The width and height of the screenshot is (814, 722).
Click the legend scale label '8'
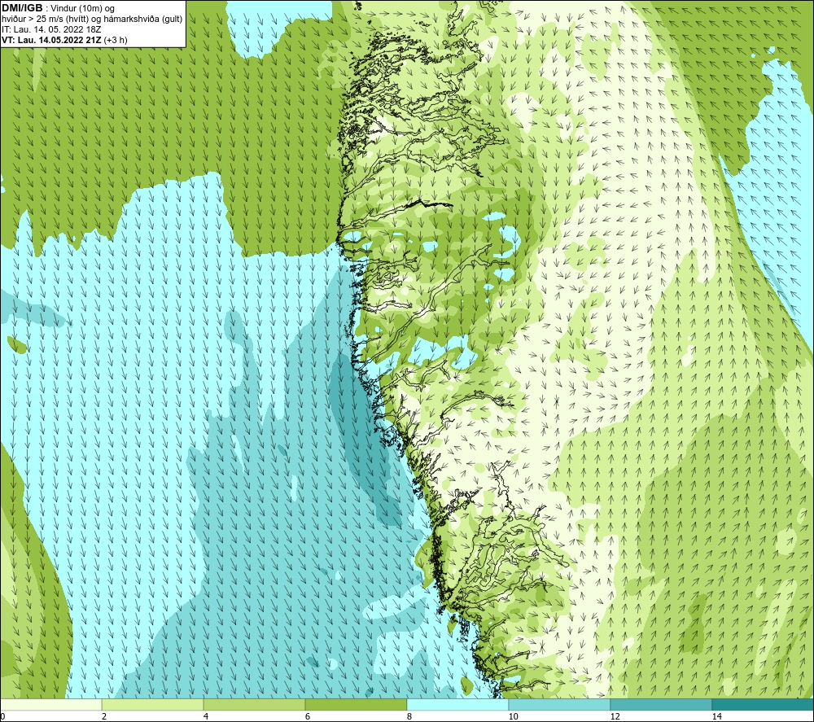pyautogui.click(x=409, y=717)
